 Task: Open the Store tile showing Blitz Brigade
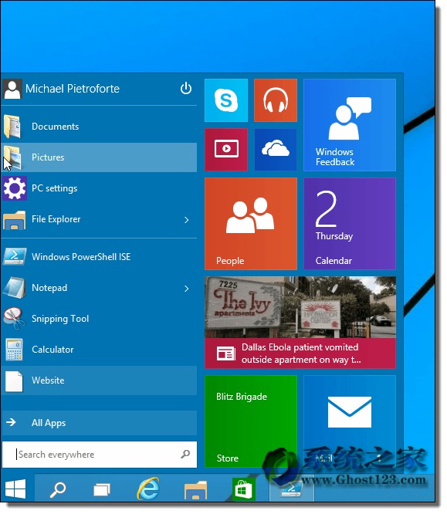point(251,421)
